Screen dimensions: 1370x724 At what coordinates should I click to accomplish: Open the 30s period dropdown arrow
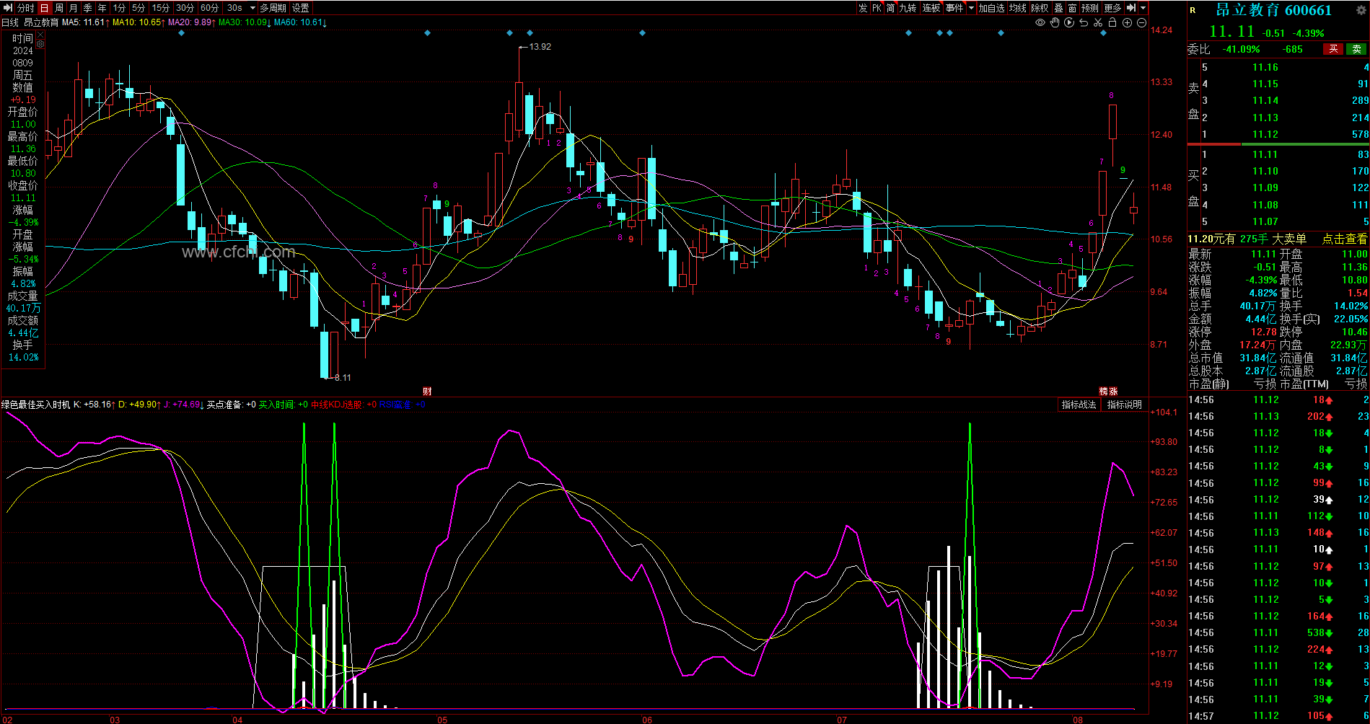pyautogui.click(x=253, y=8)
